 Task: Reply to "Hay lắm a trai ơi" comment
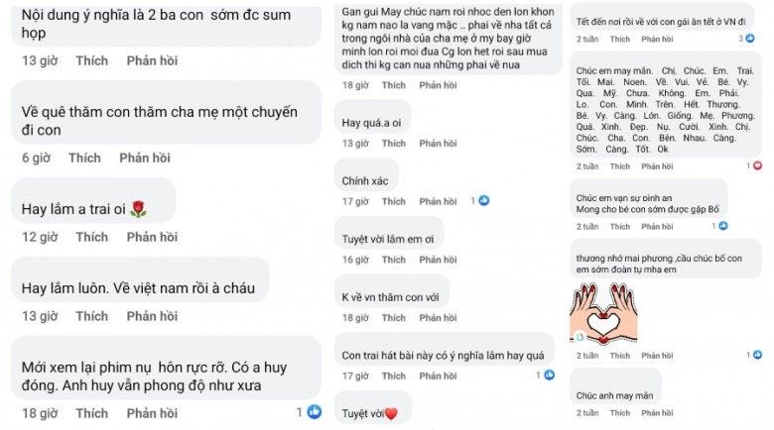(x=152, y=237)
